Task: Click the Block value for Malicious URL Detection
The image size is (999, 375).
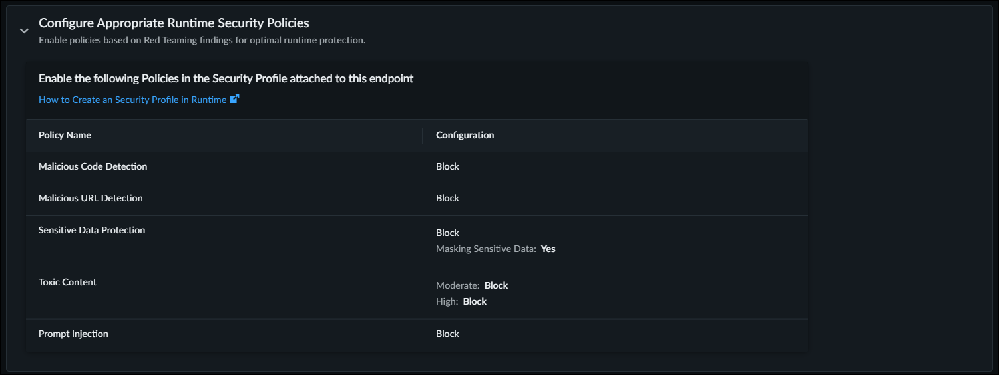Action: (447, 198)
